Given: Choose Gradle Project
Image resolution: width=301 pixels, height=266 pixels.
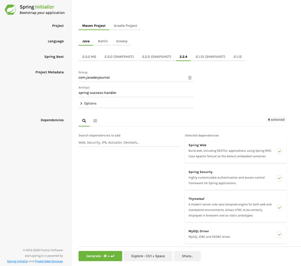Looking at the screenshot, I should [x=125, y=26].
